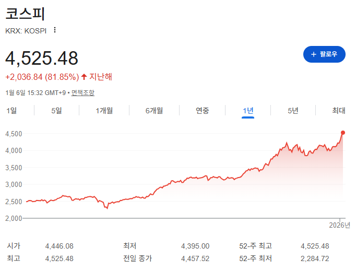Click the 52-주 최고 label
This screenshot has height=271, width=356.
click(255, 246)
